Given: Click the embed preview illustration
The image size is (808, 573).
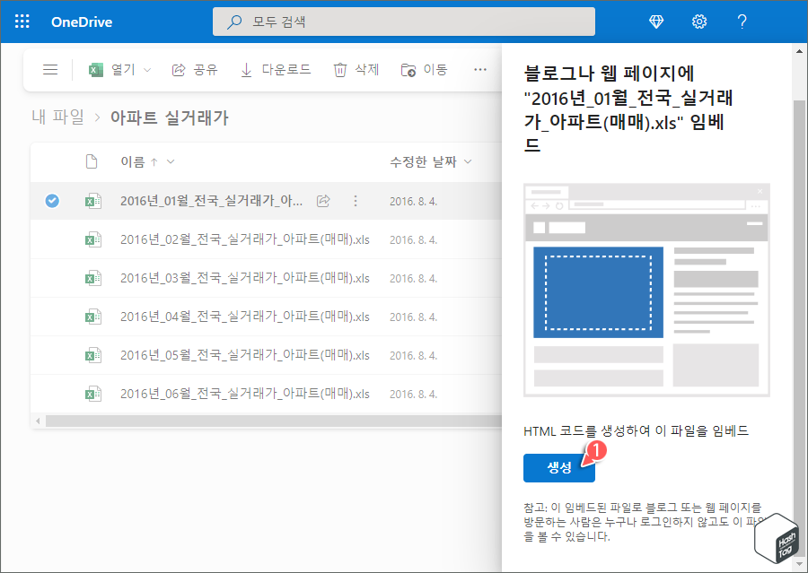Looking at the screenshot, I should [x=646, y=291].
